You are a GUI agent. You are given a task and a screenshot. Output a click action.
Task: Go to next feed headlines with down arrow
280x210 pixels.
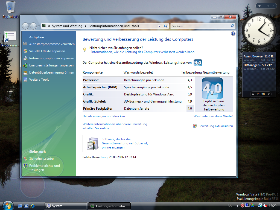[269, 94]
